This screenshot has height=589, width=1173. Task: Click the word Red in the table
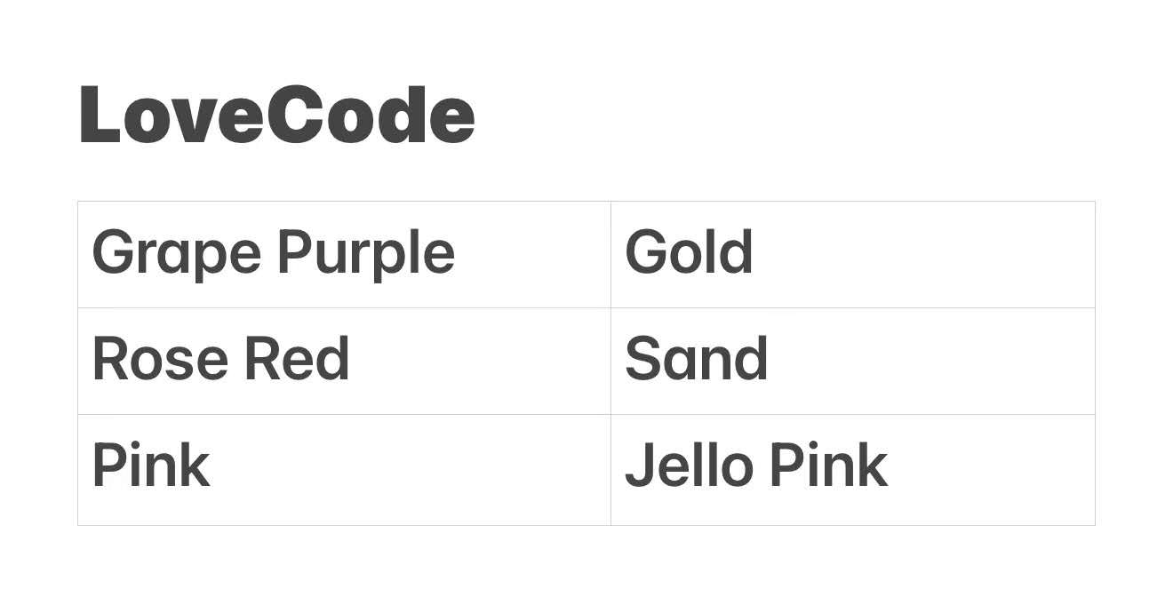pyautogui.click(x=296, y=360)
